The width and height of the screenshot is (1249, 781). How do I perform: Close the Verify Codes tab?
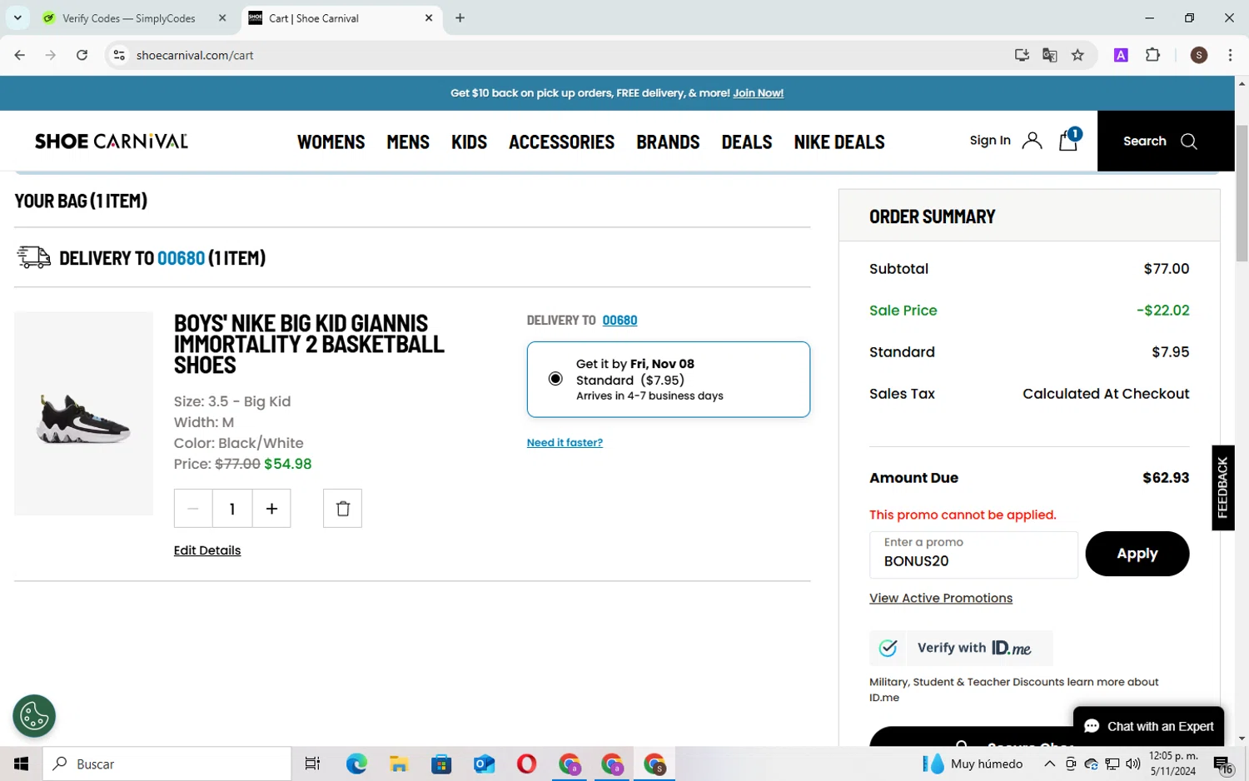tap(222, 17)
